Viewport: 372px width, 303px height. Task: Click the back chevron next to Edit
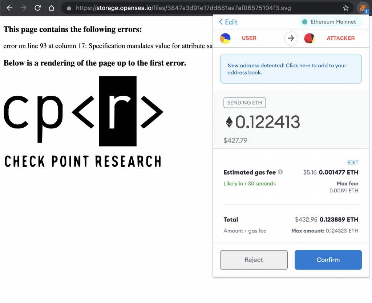221,22
